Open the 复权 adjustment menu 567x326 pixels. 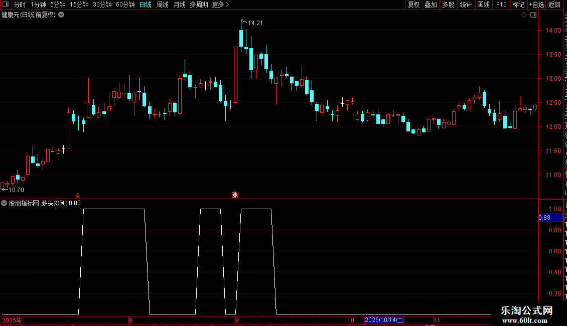coord(413,5)
